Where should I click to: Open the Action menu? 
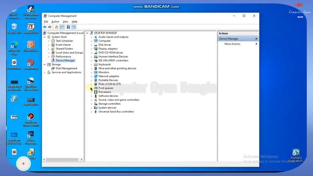pyautogui.click(x=55, y=22)
